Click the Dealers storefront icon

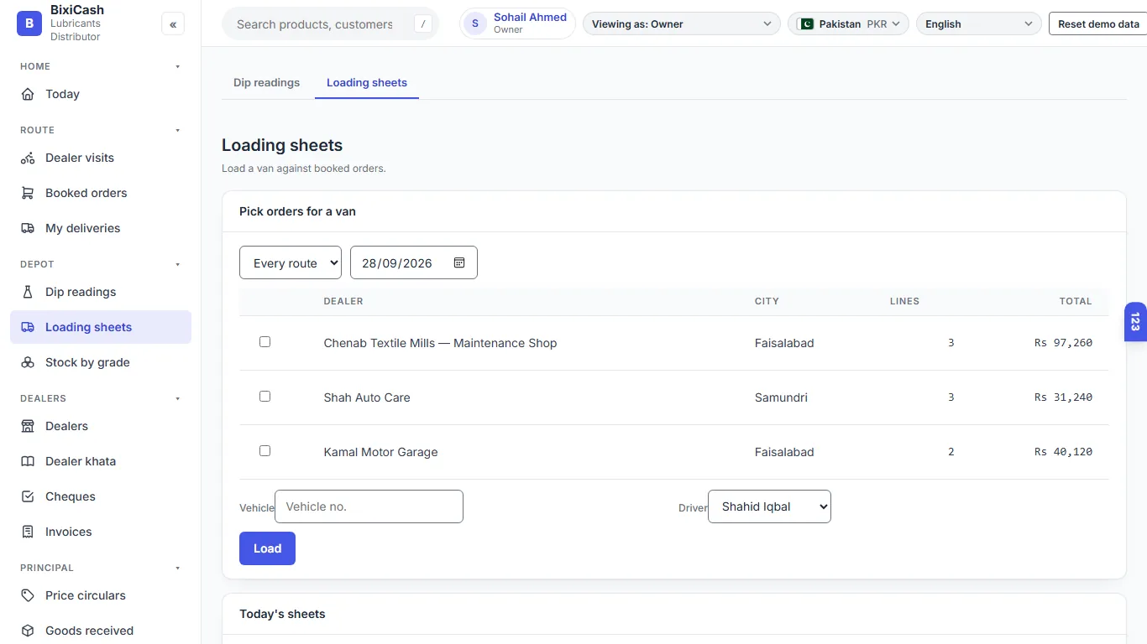[28, 426]
